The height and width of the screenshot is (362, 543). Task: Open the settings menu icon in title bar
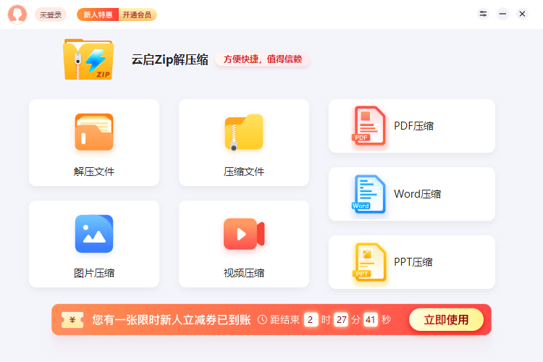coord(484,14)
